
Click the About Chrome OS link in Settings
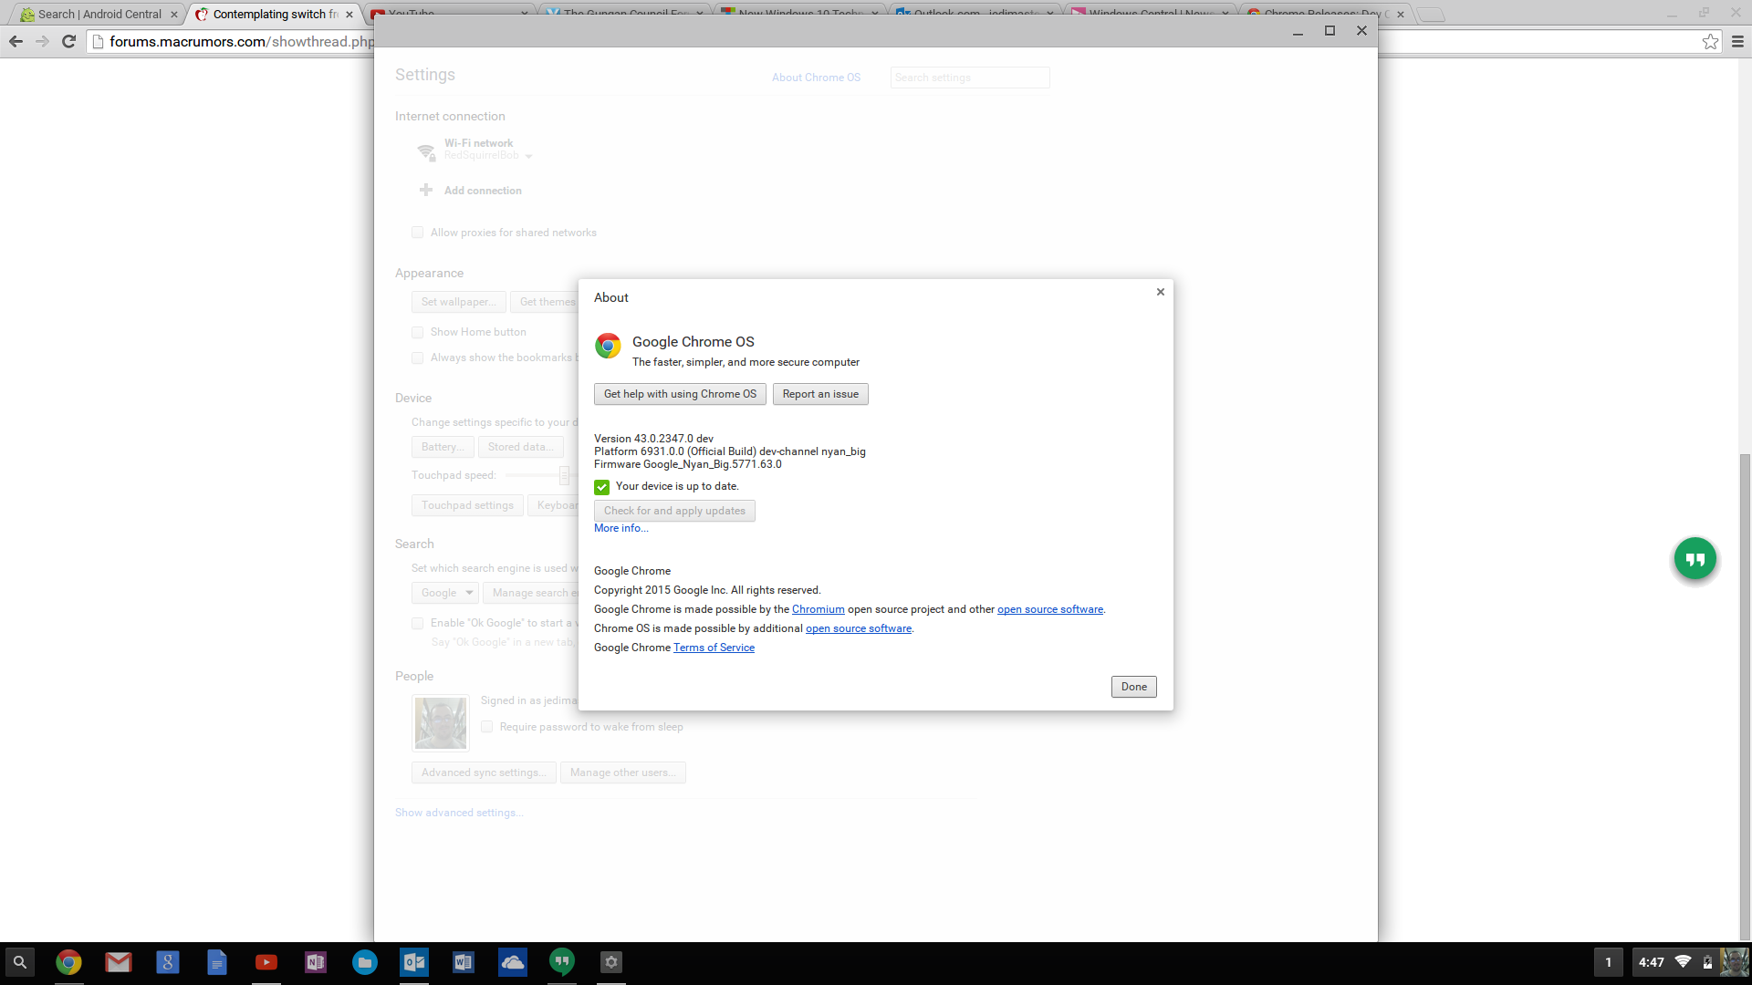click(816, 78)
